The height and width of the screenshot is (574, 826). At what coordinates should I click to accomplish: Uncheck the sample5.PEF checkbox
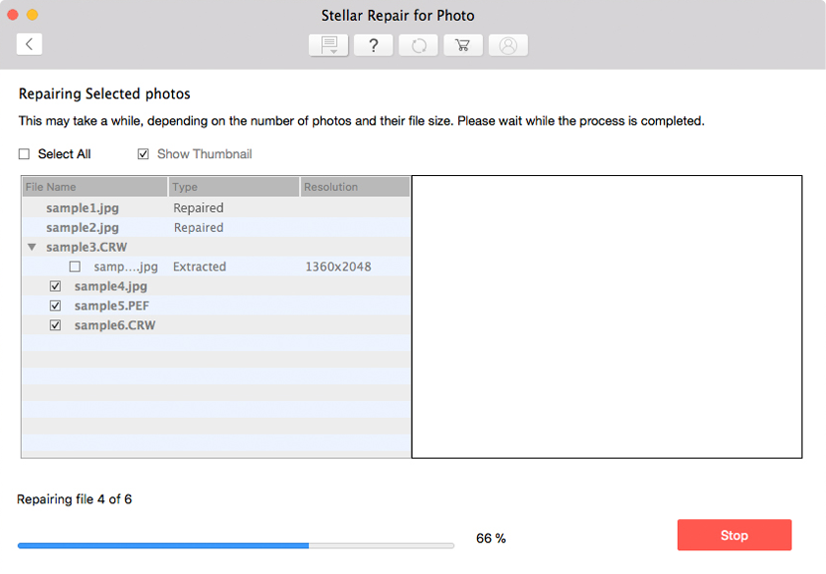(x=56, y=305)
